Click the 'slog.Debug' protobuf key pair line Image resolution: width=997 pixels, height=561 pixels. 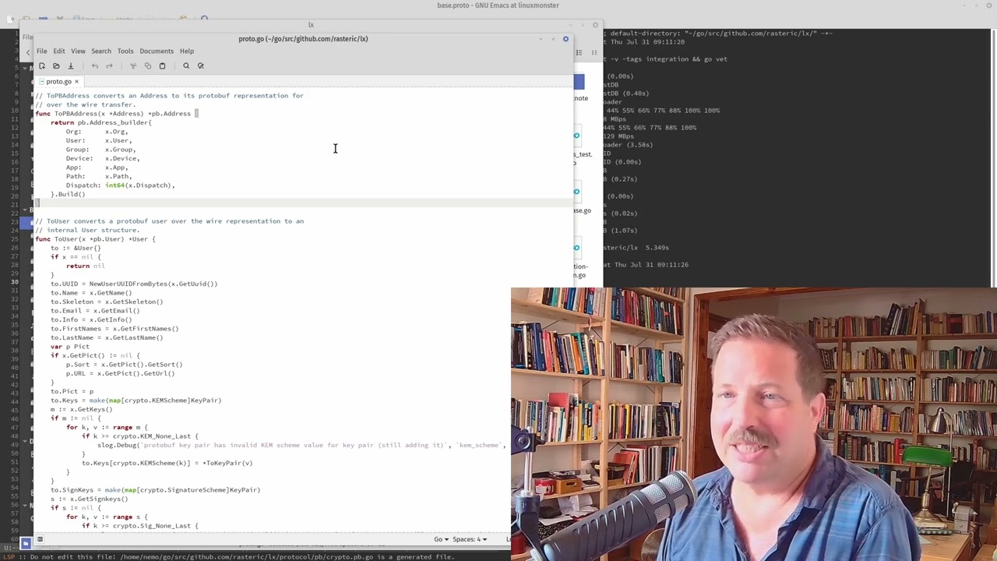tap(301, 445)
